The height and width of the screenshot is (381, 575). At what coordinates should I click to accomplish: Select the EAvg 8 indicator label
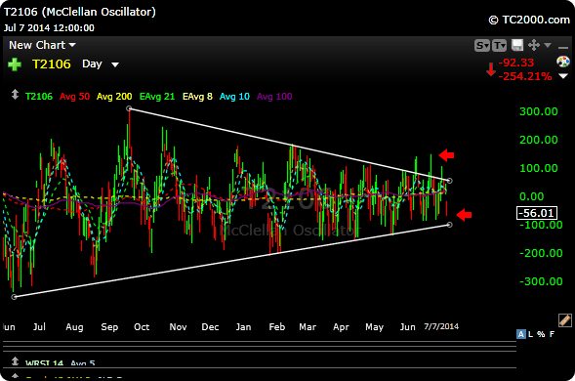(x=197, y=97)
